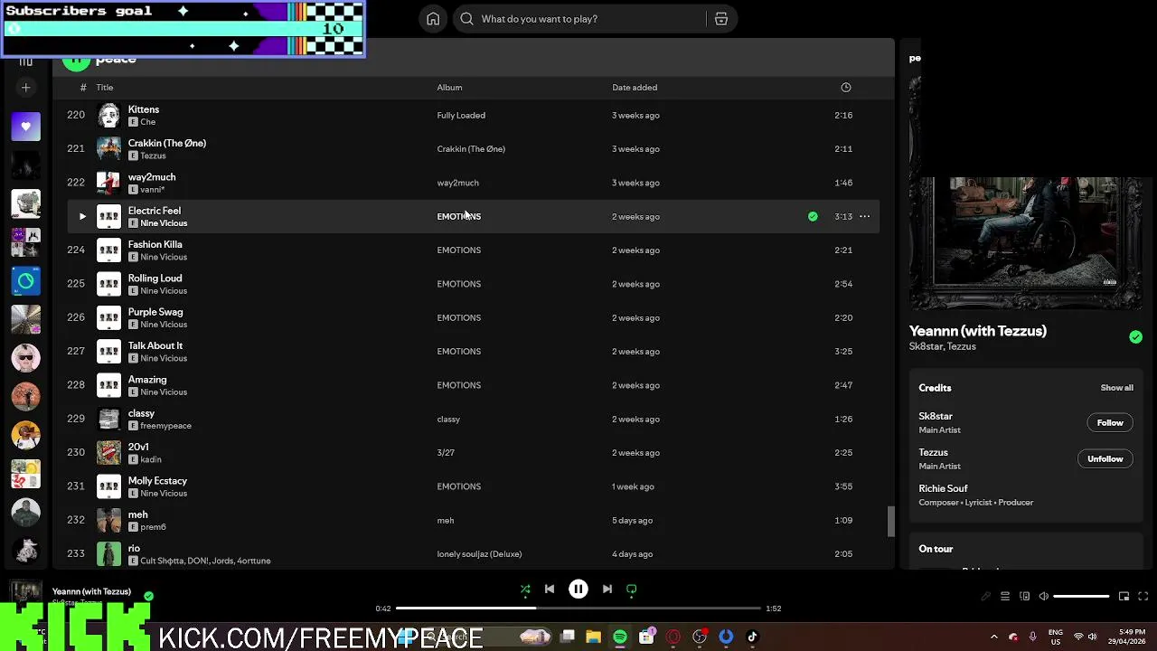1157x651 pixels.
Task: Skip to previous track
Action: pos(549,590)
